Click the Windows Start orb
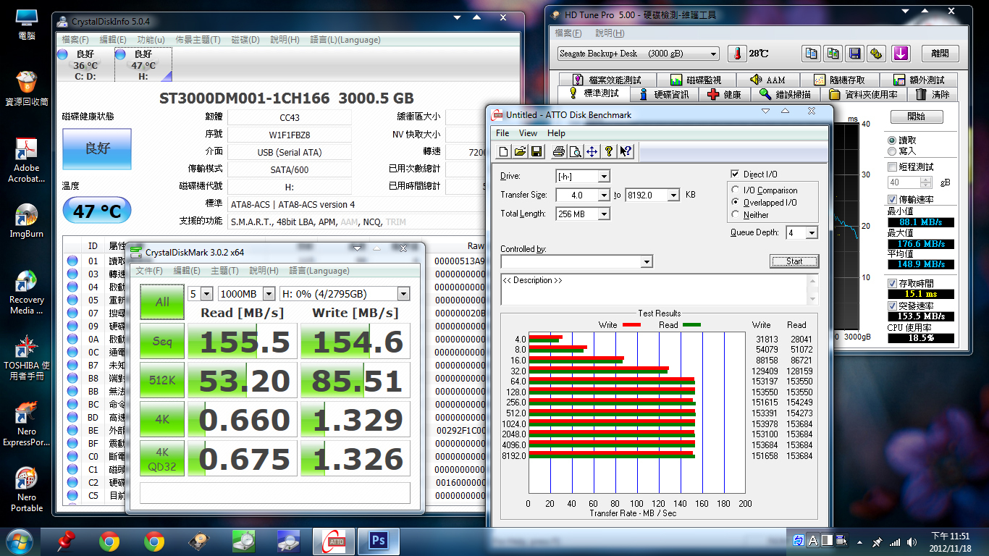Screen dimensions: 989x556 pos(19,540)
